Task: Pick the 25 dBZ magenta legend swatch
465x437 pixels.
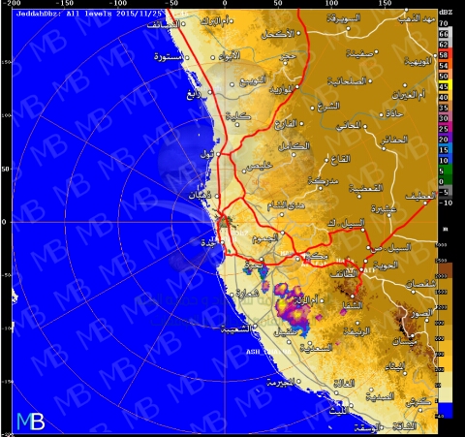Action: [x=446, y=129]
